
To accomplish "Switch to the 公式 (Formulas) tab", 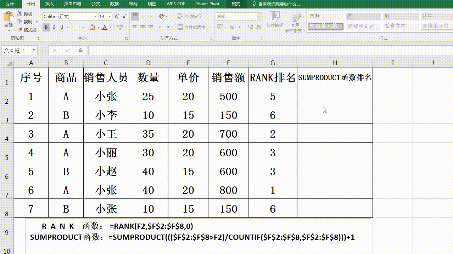I will pyautogui.click(x=95, y=4).
